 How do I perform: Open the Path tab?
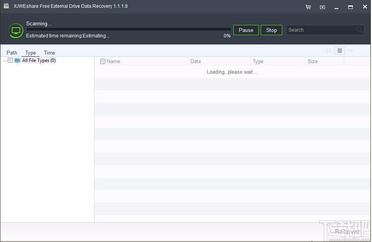pos(12,53)
